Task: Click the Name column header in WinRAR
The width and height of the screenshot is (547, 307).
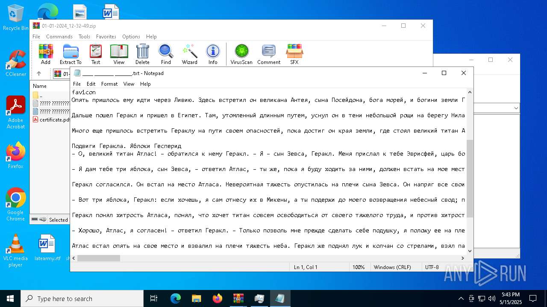Action: [40, 86]
